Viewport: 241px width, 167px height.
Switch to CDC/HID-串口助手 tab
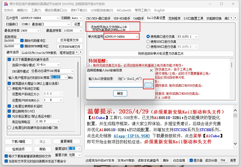[98, 18]
